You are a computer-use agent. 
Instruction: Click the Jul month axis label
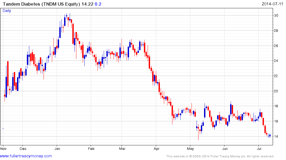[259, 149]
